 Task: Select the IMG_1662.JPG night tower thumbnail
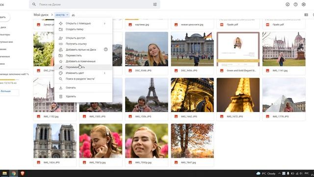point(192,95)
